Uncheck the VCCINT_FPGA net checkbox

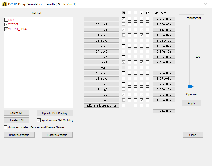click(6, 29)
